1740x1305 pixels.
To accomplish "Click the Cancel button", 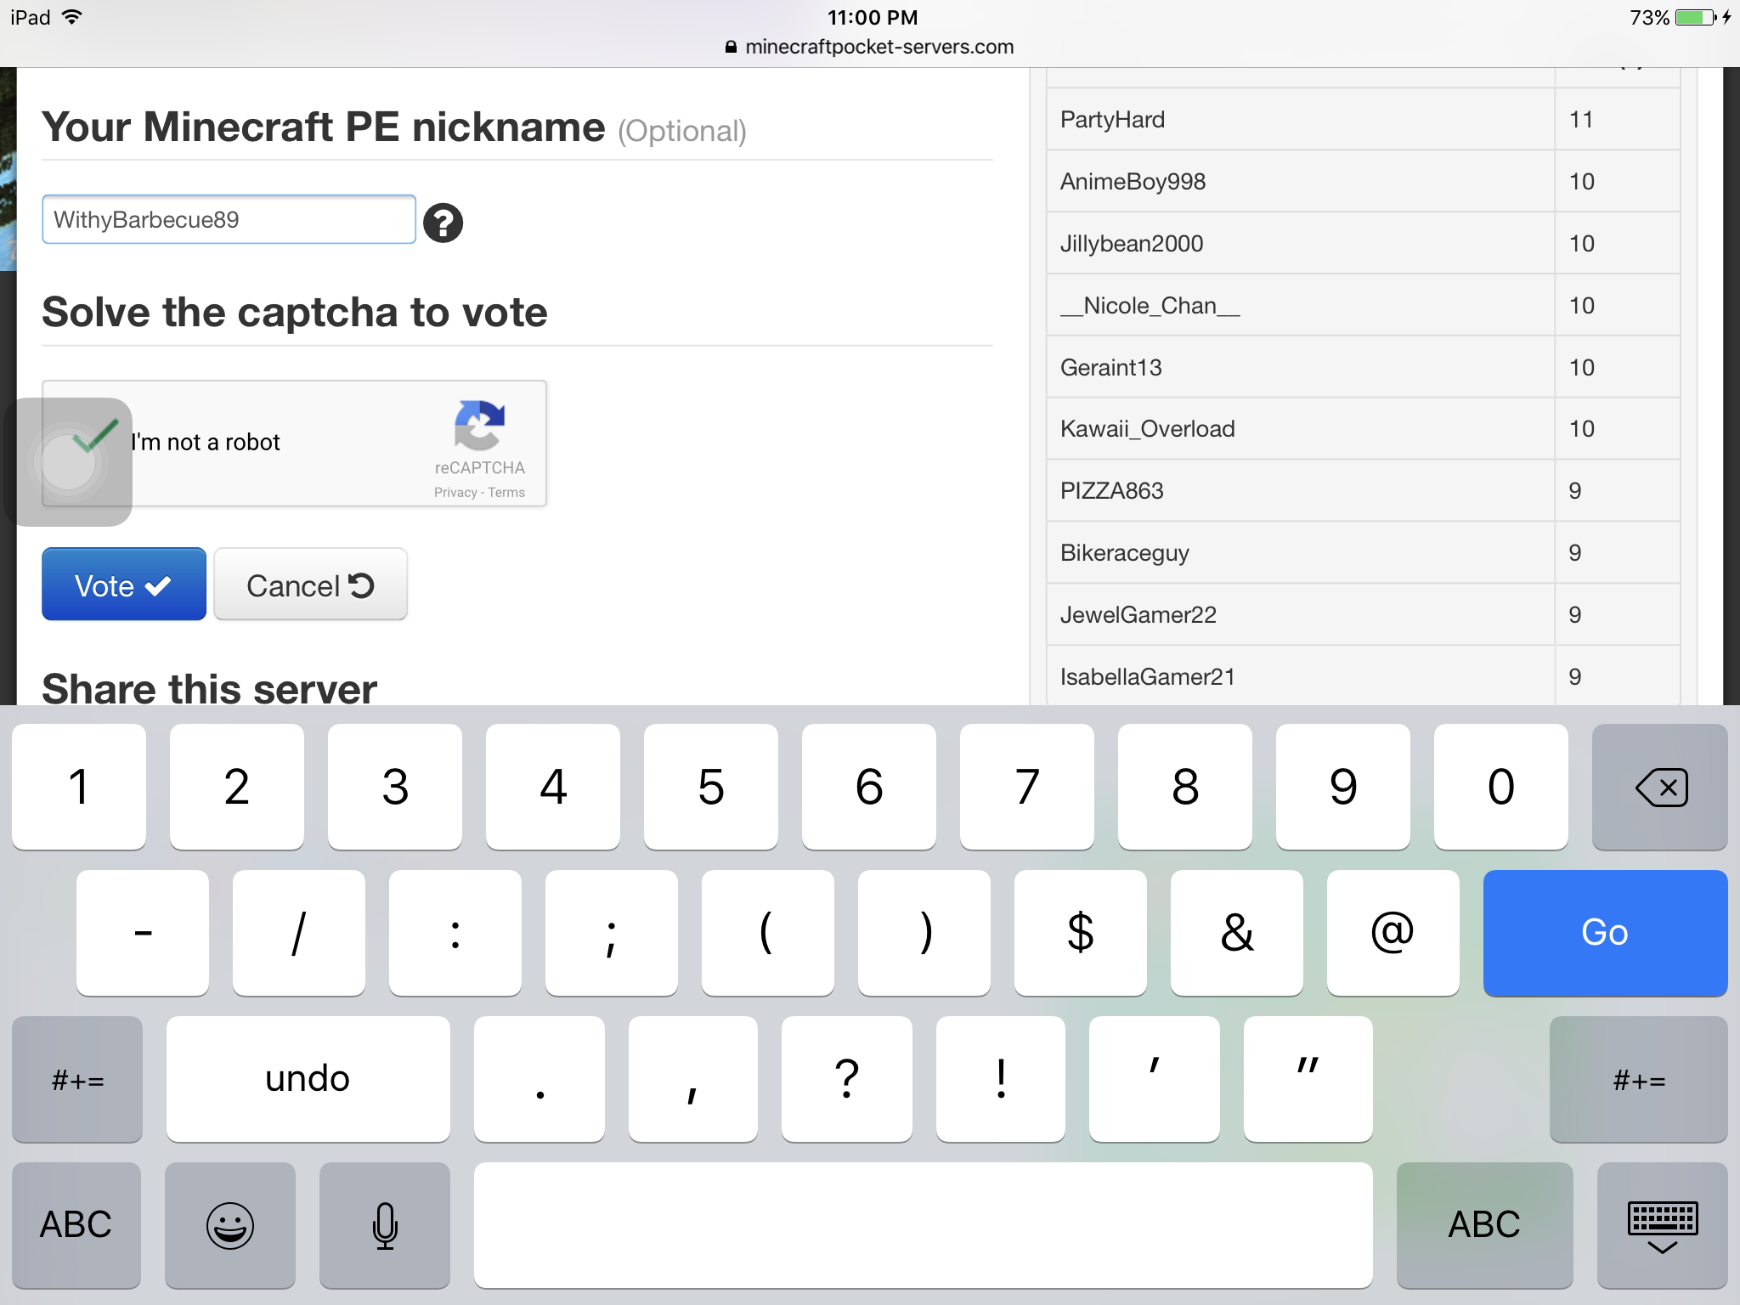I will pos(310,585).
